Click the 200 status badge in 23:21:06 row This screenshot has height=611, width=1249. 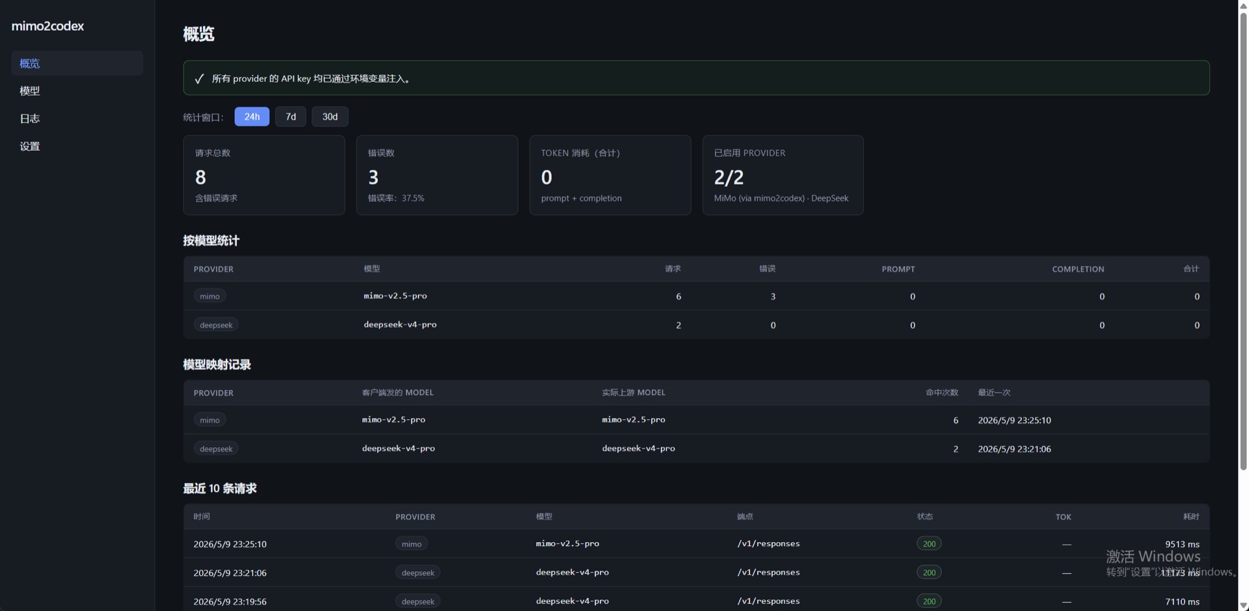929,572
